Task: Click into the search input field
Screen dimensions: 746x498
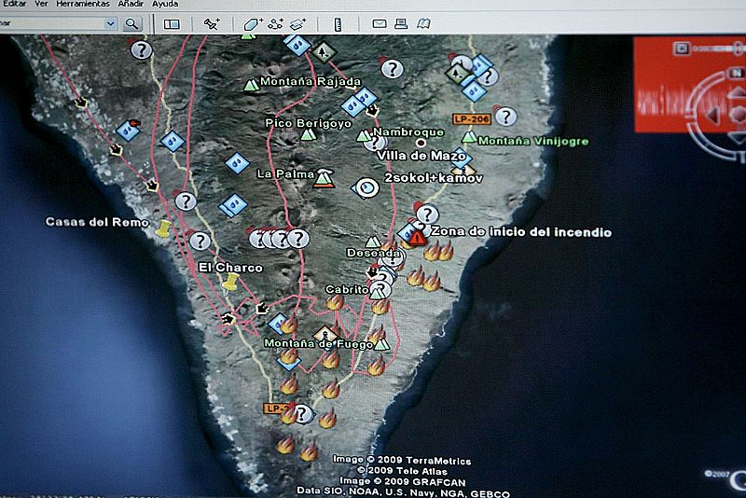Action: [51, 23]
